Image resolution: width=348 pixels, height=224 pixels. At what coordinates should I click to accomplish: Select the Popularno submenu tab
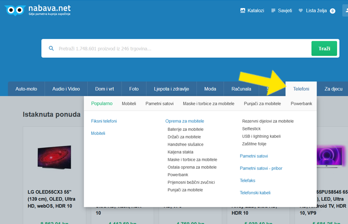101,104
